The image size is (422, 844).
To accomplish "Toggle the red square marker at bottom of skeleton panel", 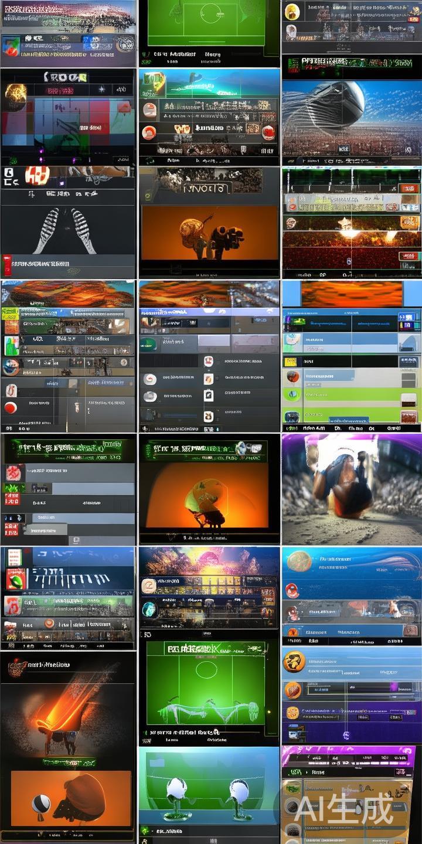I will tap(7, 263).
